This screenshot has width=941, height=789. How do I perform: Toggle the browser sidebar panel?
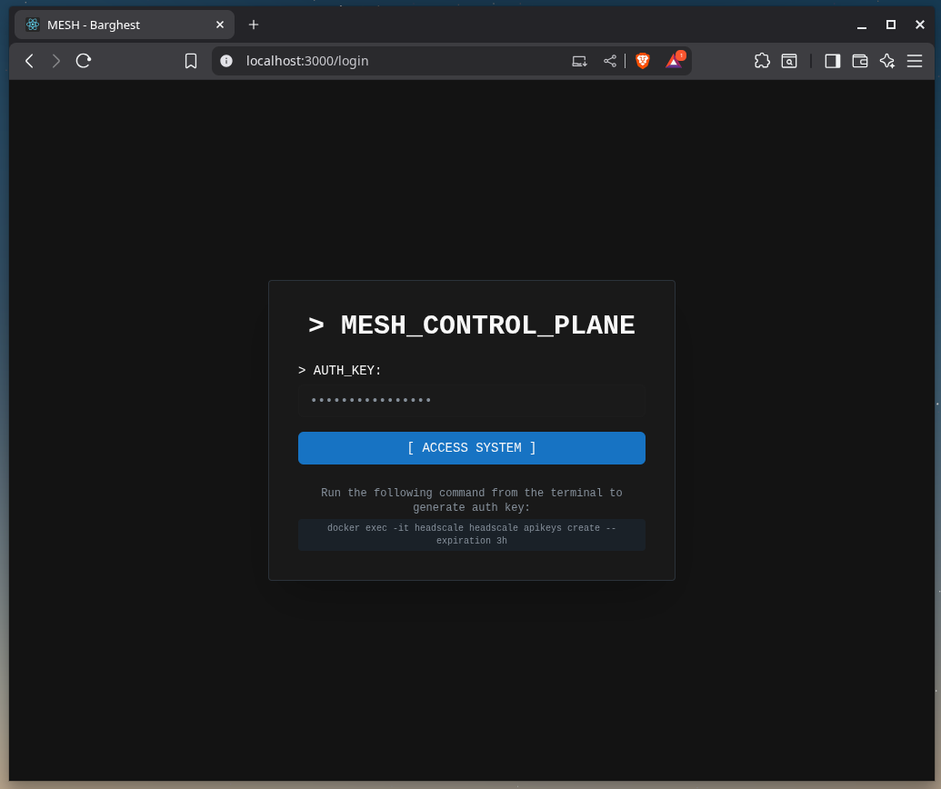(x=832, y=61)
